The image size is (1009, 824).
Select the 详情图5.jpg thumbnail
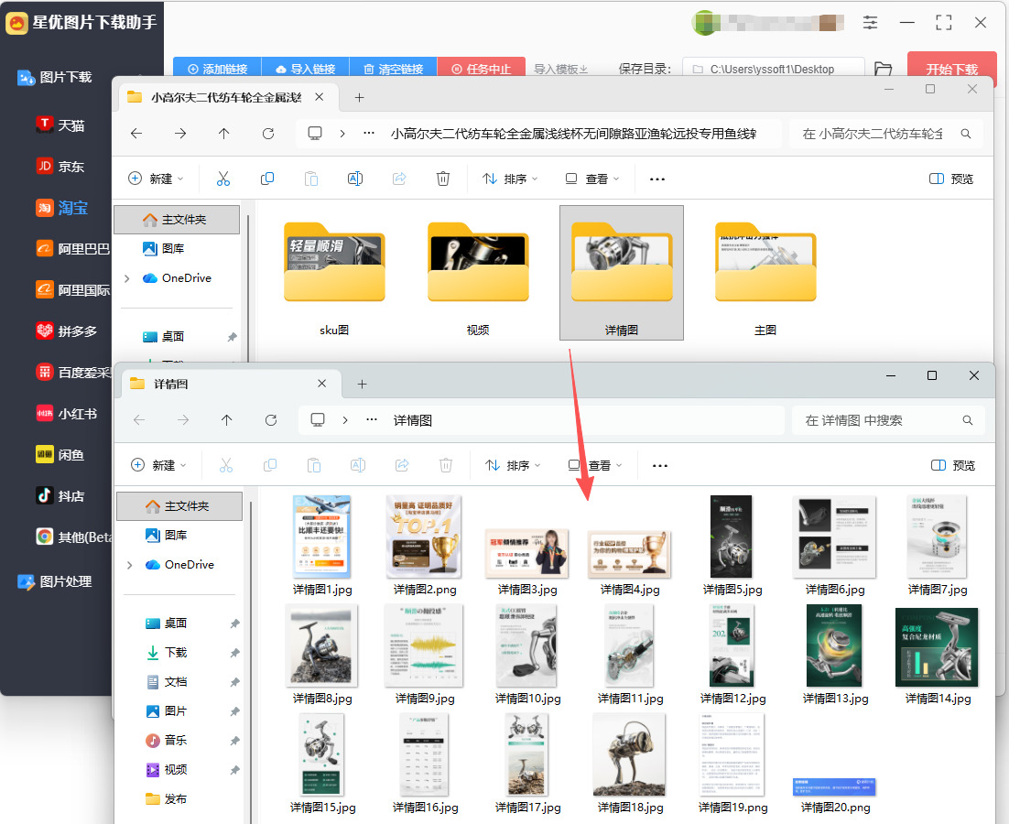(732, 546)
